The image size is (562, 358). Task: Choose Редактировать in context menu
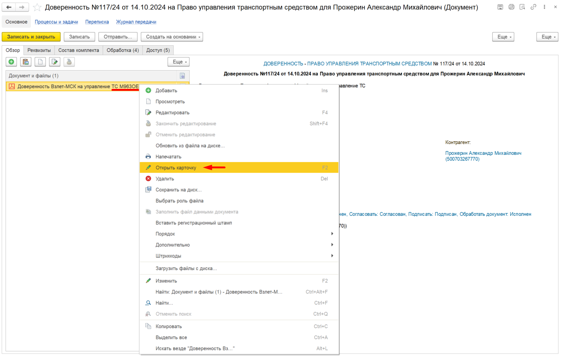(x=239, y=112)
